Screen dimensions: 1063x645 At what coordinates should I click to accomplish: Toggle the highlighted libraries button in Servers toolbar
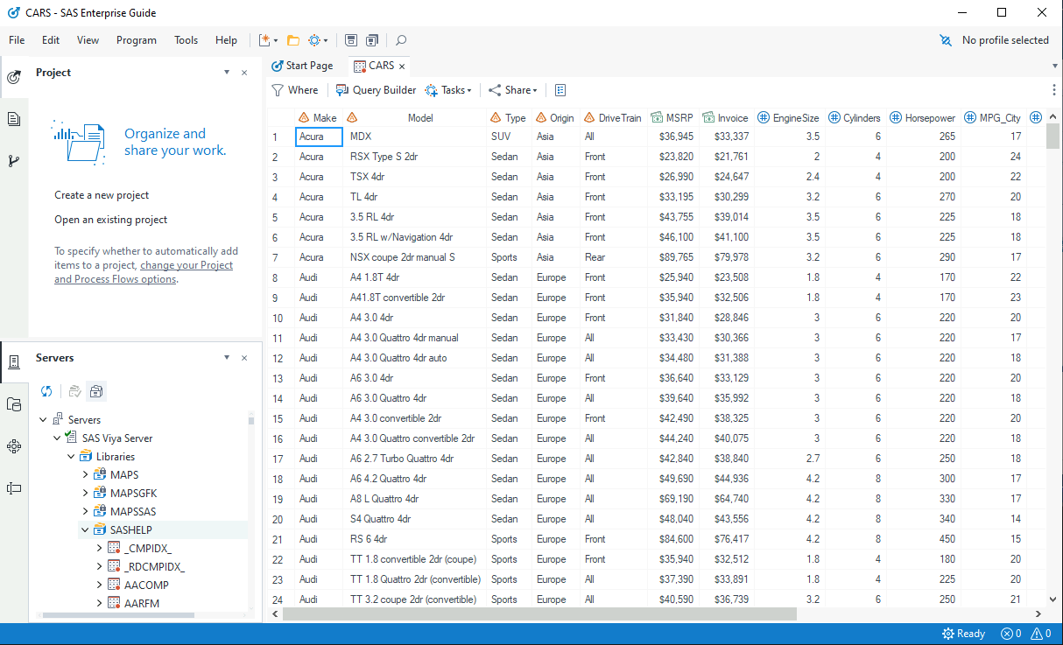tap(96, 391)
